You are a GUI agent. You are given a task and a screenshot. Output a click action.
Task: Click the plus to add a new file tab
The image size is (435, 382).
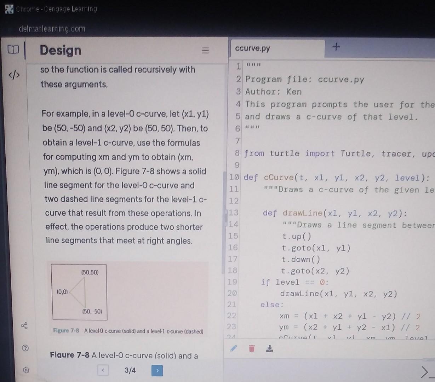click(336, 46)
